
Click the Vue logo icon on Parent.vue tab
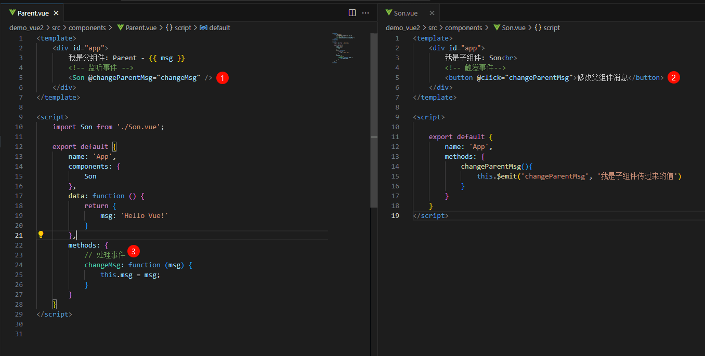point(12,13)
